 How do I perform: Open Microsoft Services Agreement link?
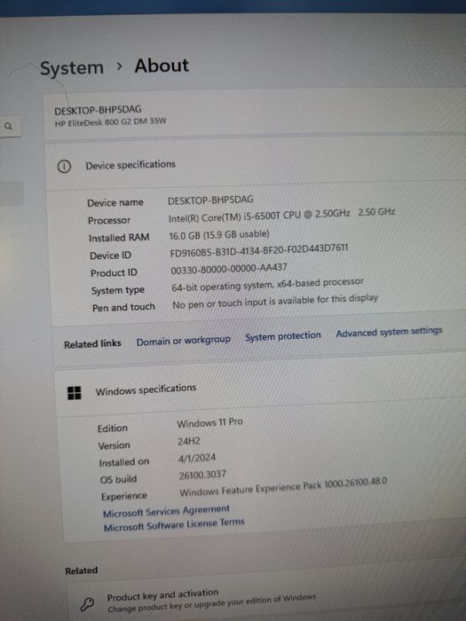coord(166,511)
